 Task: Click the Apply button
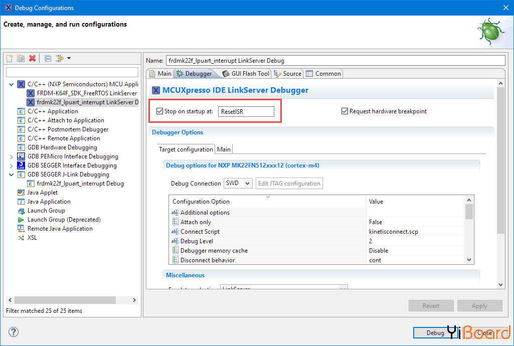pyautogui.click(x=479, y=306)
